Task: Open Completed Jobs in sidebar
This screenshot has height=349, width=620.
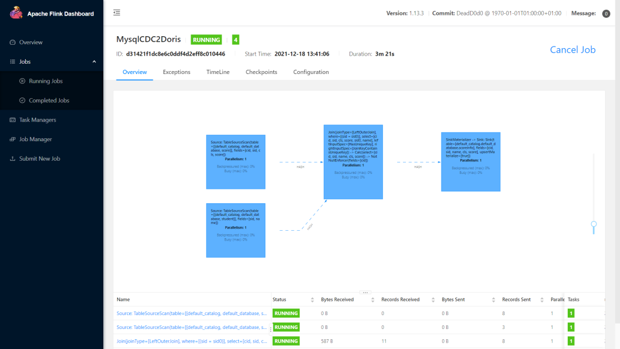Action: point(49,100)
